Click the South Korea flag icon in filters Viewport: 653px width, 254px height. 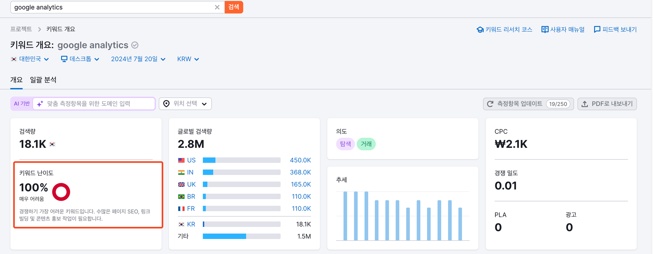pyautogui.click(x=14, y=59)
